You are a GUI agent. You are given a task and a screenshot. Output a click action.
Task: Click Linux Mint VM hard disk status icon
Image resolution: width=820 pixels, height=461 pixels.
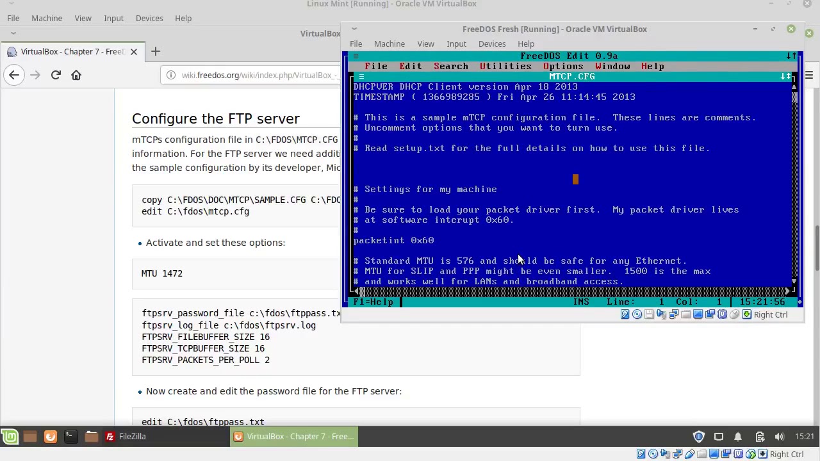tap(641, 454)
